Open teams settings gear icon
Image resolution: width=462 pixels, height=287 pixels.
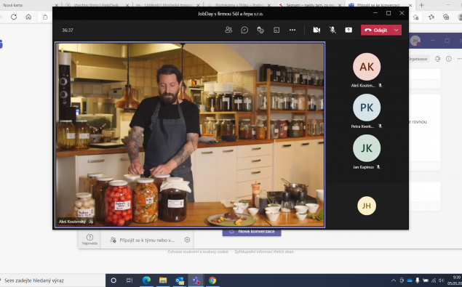pyautogui.click(x=187, y=240)
